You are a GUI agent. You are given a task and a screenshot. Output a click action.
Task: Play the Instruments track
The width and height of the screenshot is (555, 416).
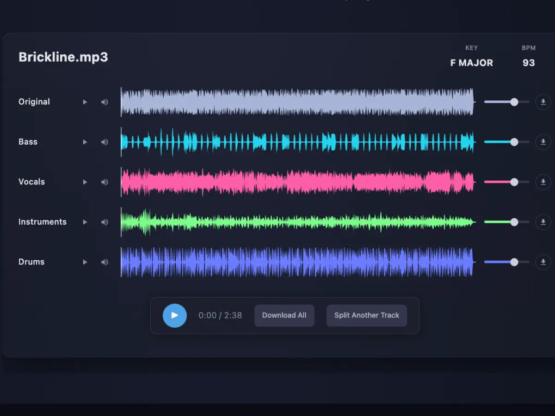[85, 222]
